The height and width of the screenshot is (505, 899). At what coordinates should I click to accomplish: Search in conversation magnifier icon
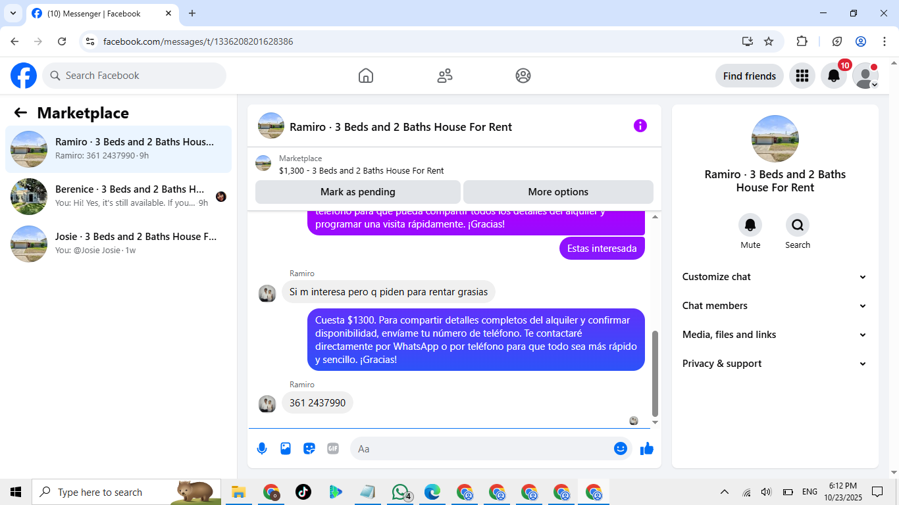[798, 226]
